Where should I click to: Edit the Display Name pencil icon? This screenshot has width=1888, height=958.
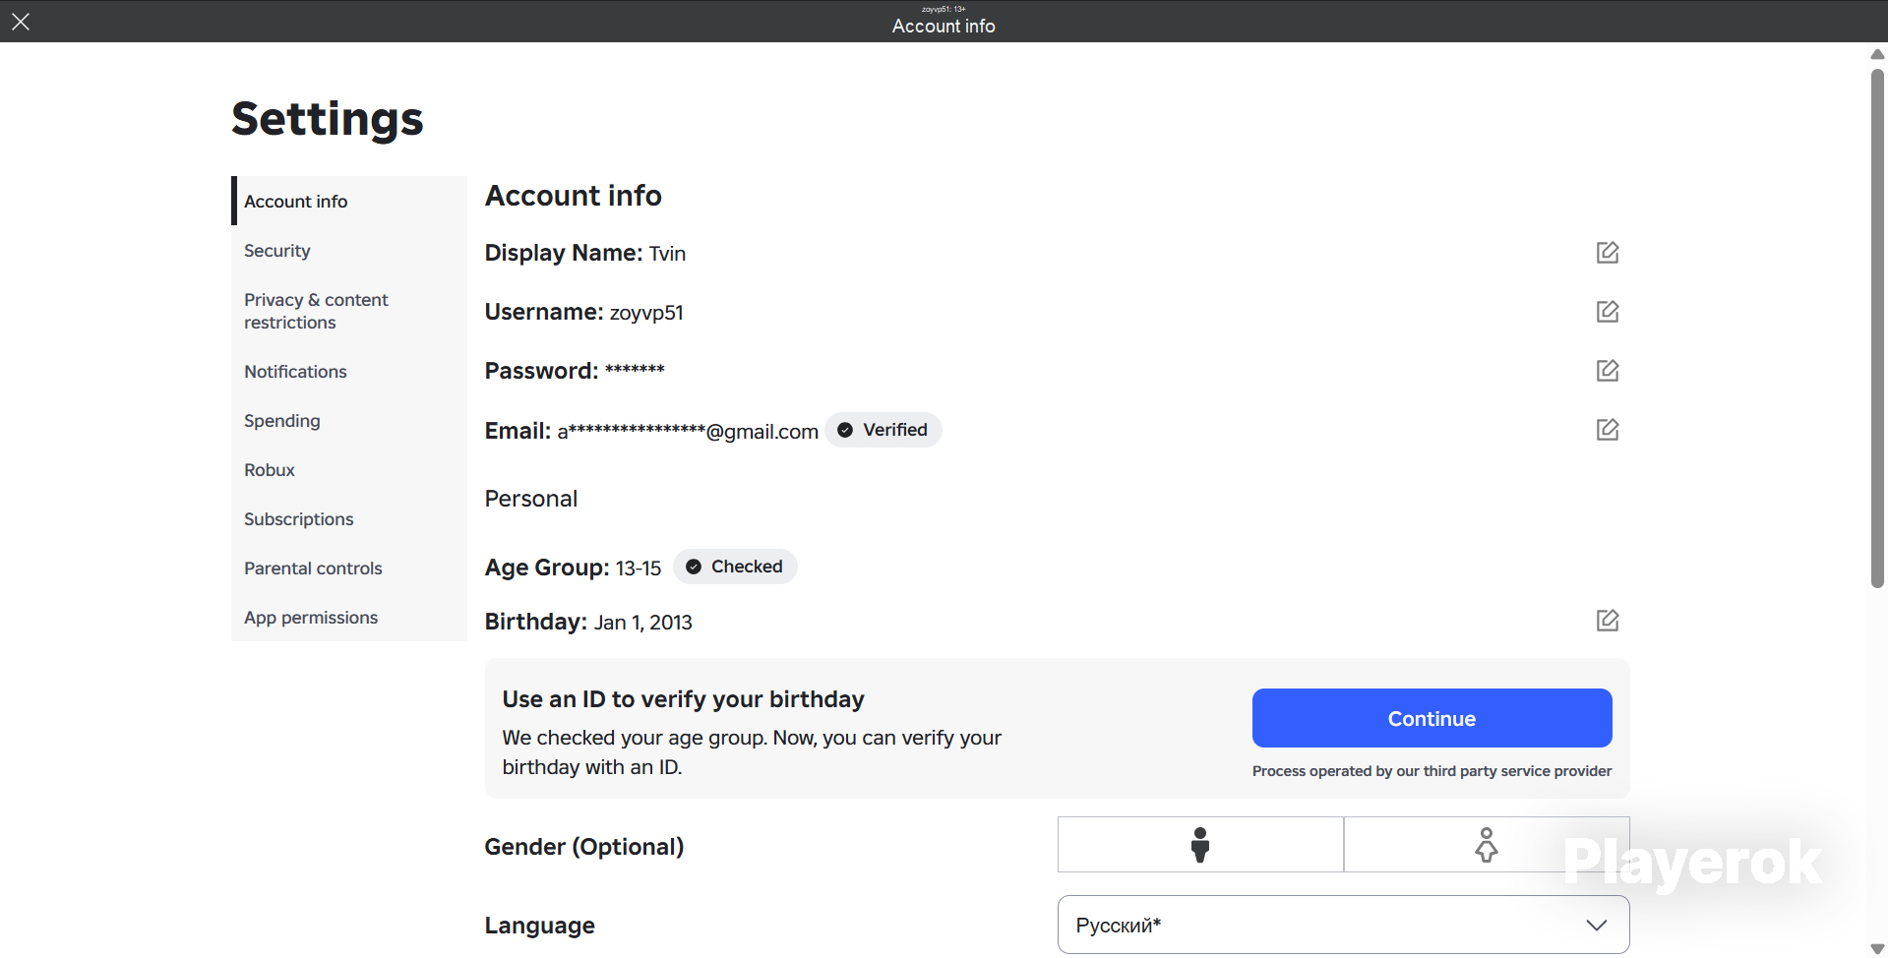pos(1608,253)
